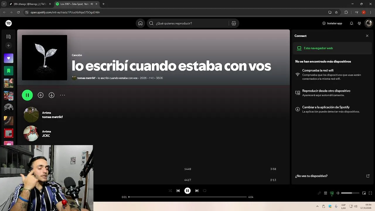Adjust the volume slider

pos(350,193)
